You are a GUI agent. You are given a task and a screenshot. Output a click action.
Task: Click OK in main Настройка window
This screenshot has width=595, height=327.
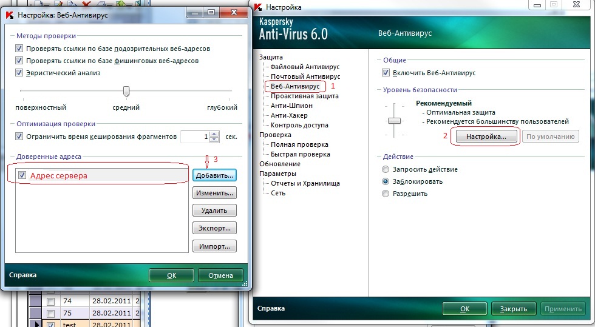pos(465,309)
